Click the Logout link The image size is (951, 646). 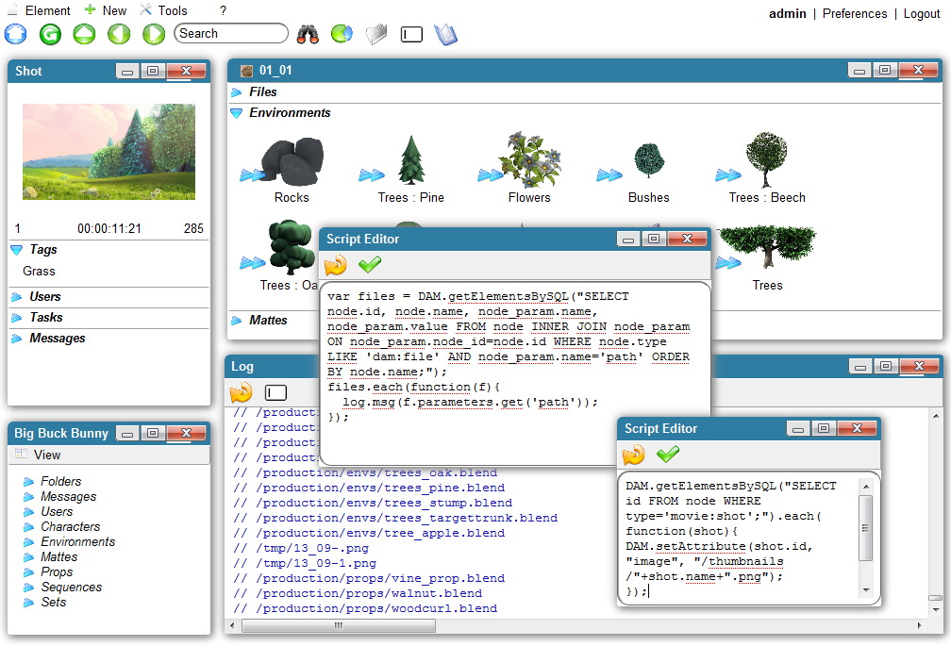pyautogui.click(x=922, y=13)
